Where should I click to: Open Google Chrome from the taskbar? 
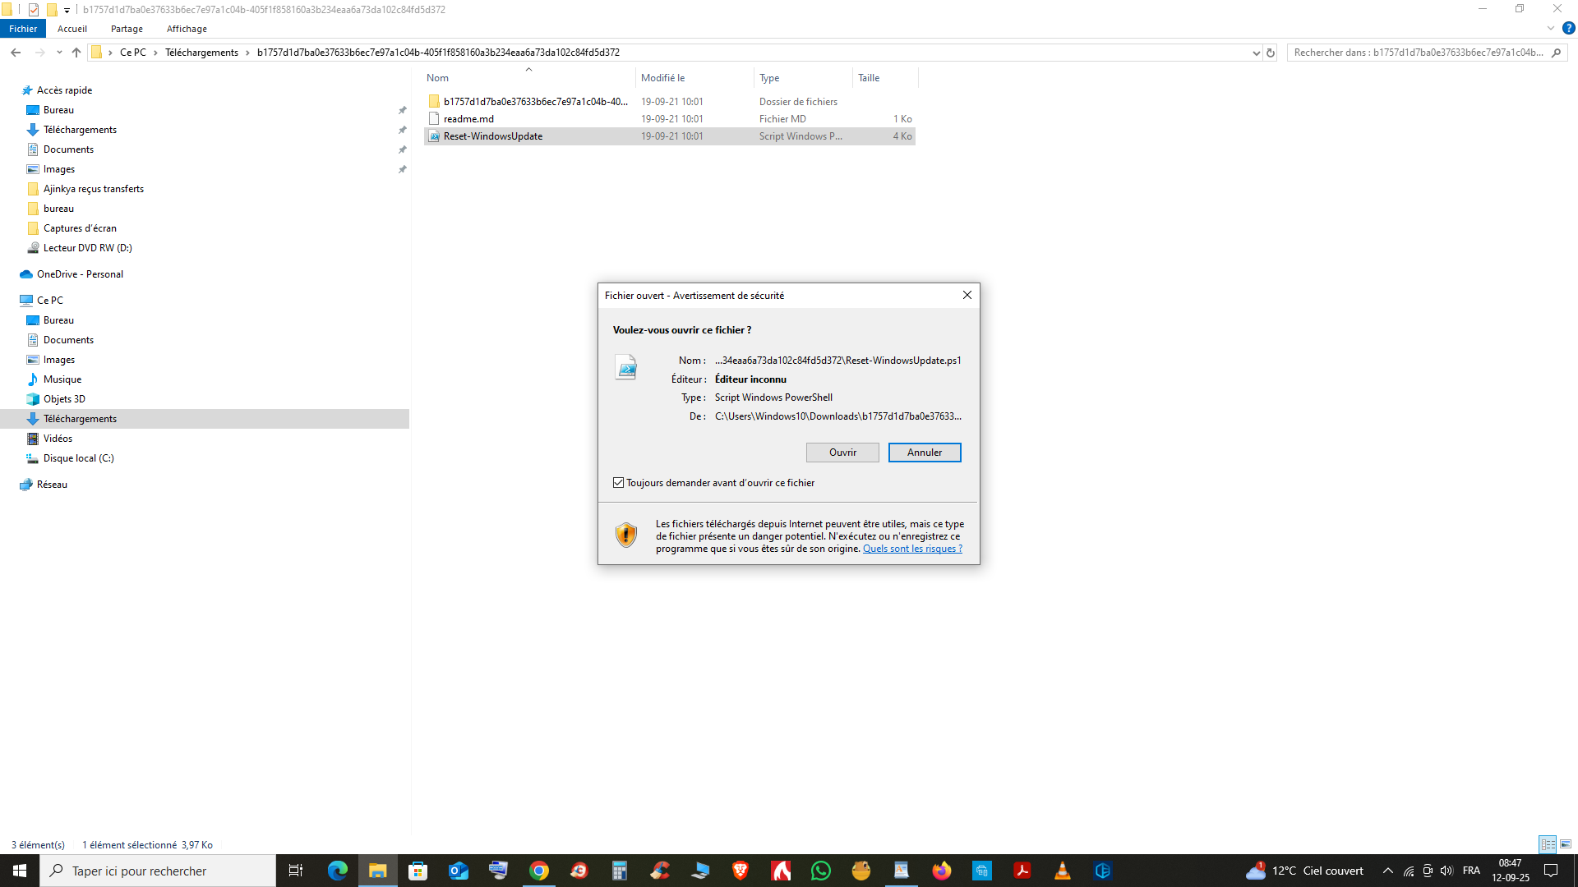pos(538,871)
